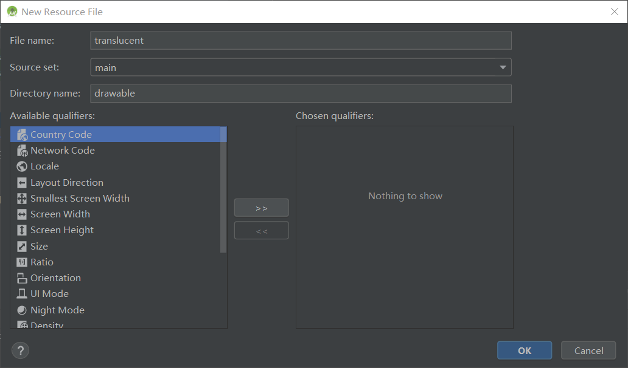This screenshot has height=368, width=628.
Task: Select the Ratio qualifier label
Action: click(x=42, y=262)
